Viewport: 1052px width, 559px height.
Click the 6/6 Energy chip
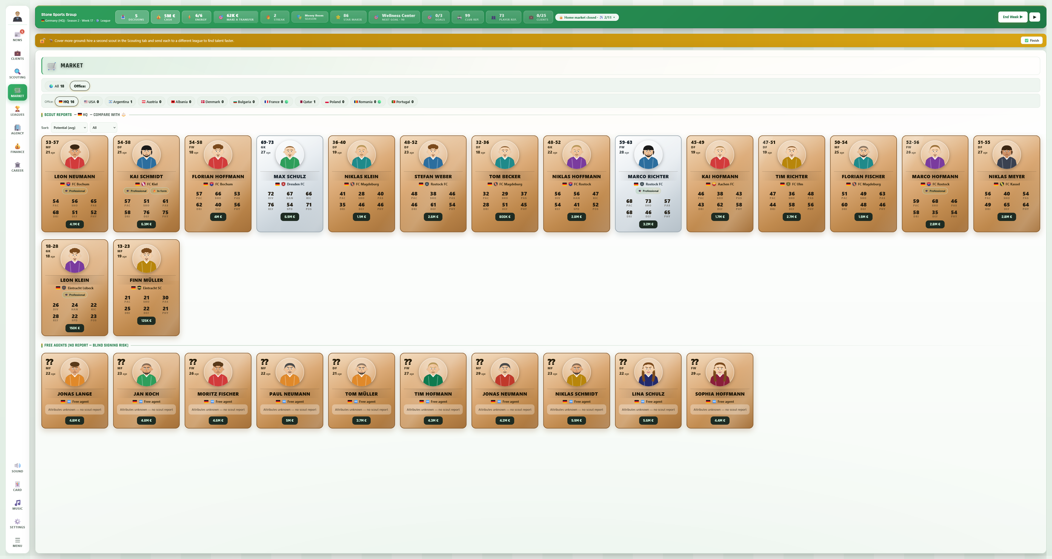click(x=196, y=17)
